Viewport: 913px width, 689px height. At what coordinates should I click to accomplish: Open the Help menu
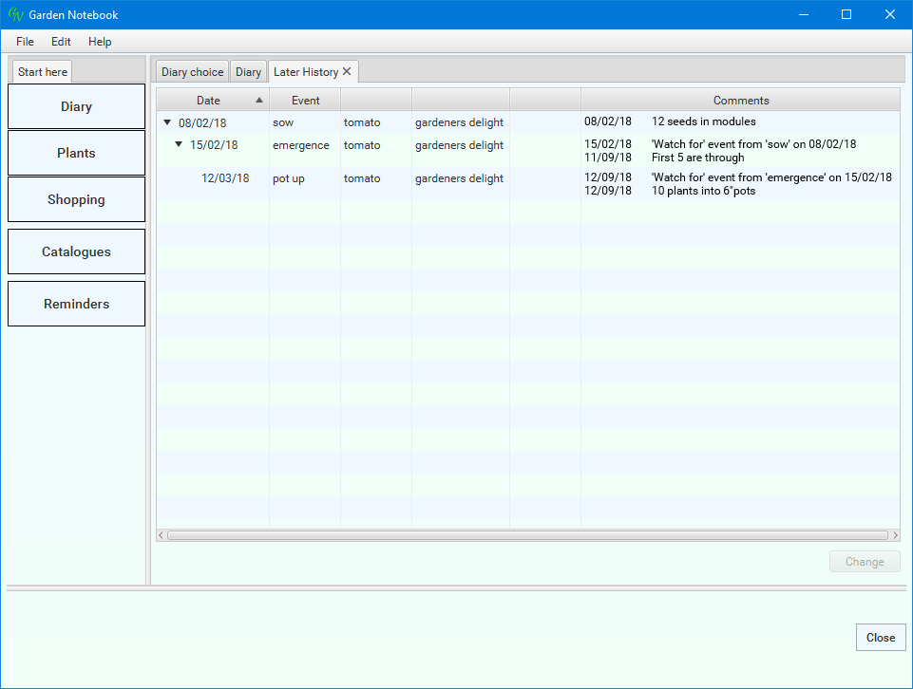pos(100,42)
